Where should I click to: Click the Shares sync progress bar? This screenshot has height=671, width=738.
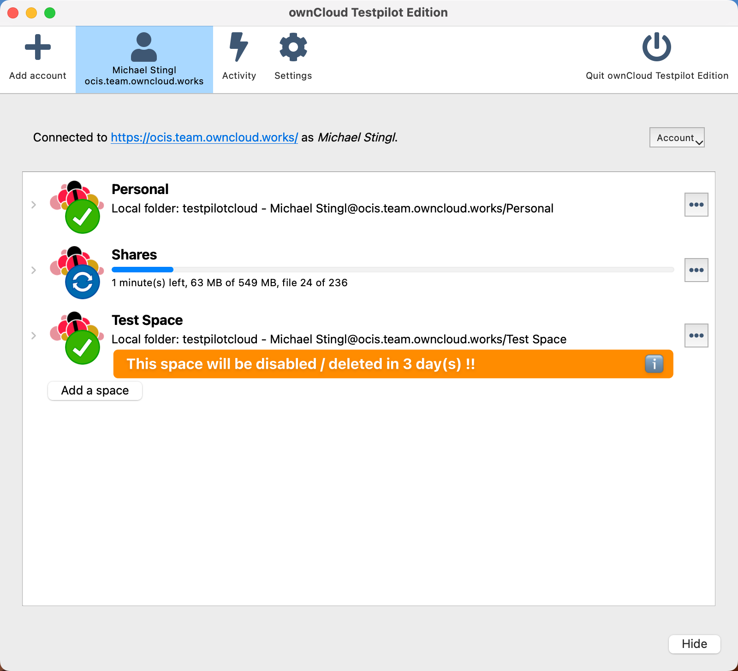coord(393,270)
